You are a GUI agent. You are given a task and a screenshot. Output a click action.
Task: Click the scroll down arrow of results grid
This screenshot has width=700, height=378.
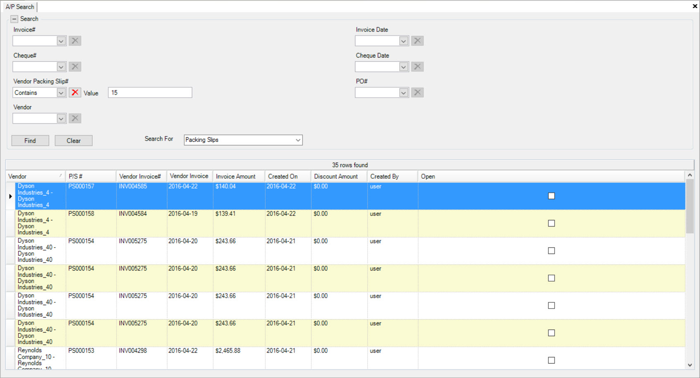coord(690,365)
